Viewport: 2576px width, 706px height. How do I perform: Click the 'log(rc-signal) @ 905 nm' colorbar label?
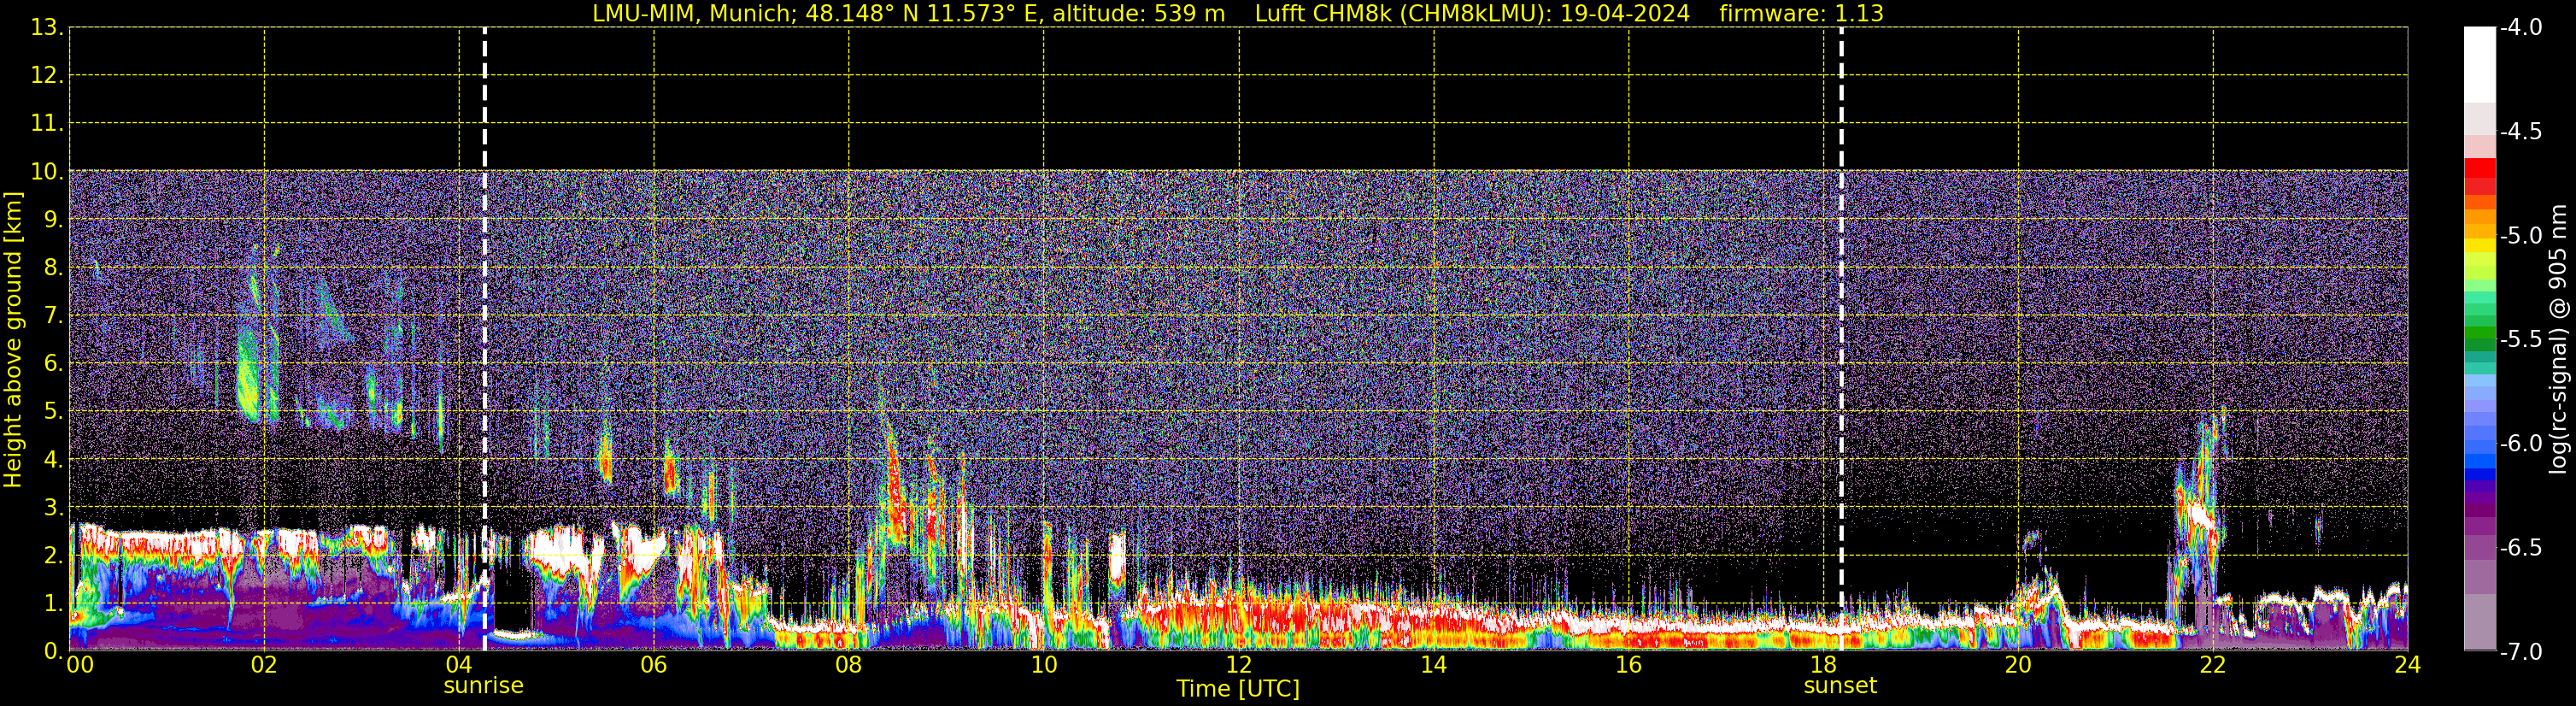[x=2558, y=339]
